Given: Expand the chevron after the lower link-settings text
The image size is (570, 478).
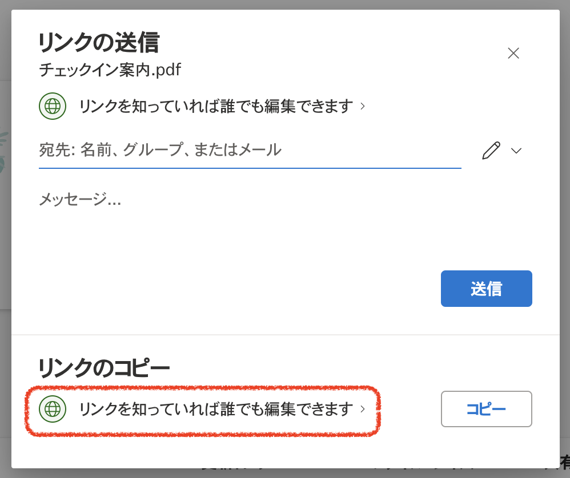Looking at the screenshot, I should click(363, 408).
